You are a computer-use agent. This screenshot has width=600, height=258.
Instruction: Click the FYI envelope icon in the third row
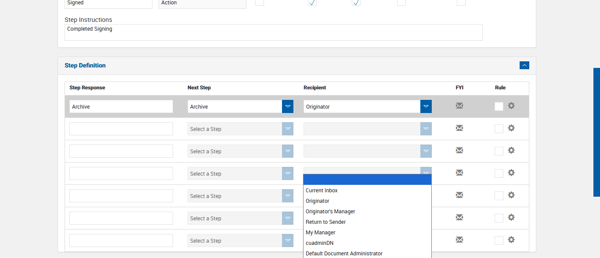coord(459,150)
